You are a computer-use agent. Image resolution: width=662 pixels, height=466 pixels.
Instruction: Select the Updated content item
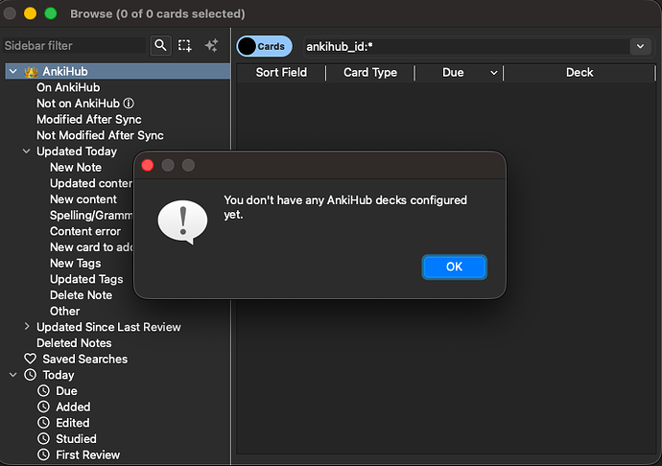[x=91, y=183]
